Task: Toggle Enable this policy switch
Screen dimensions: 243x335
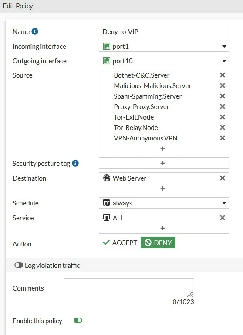Action: [x=78, y=321]
